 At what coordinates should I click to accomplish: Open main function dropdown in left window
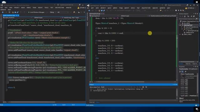pos(74,18)
